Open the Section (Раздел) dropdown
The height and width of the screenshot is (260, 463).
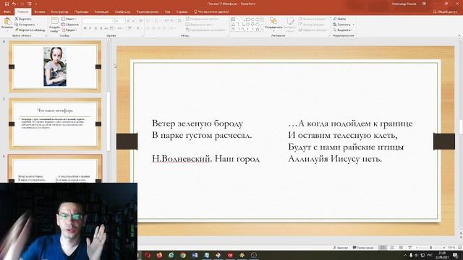(69, 30)
